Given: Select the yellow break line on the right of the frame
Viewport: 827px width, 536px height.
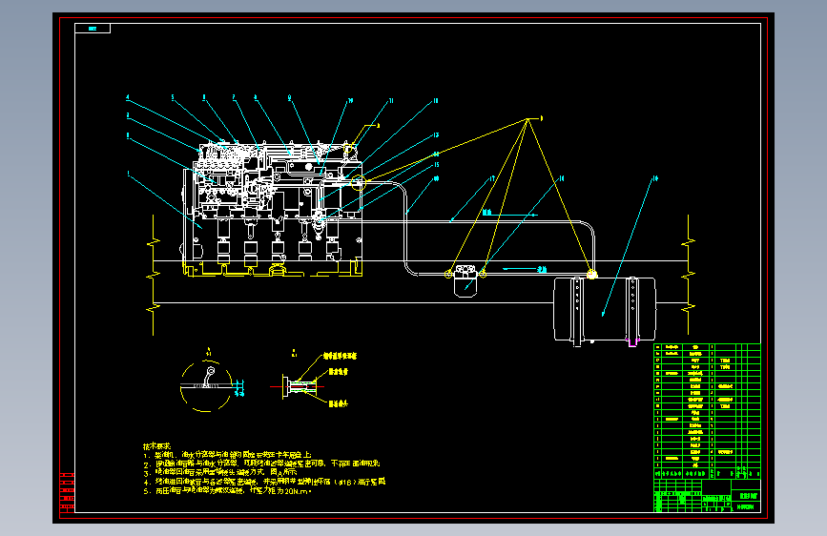Looking at the screenshot, I should point(689,275).
